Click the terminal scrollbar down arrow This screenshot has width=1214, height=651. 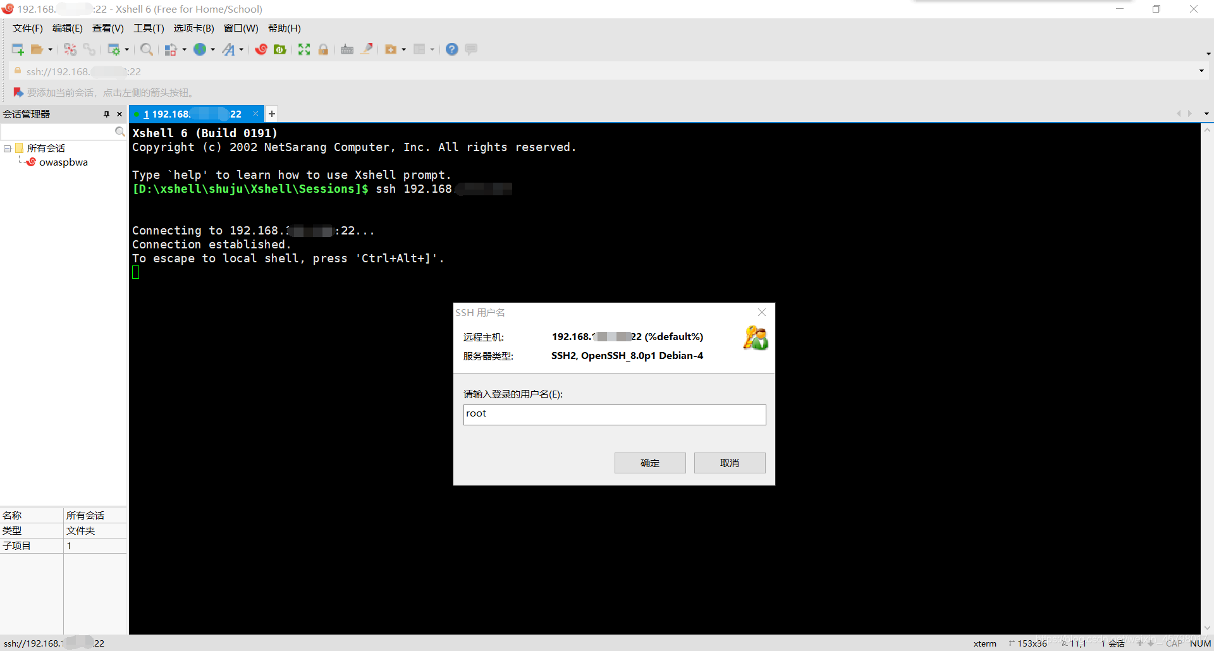[1207, 628]
